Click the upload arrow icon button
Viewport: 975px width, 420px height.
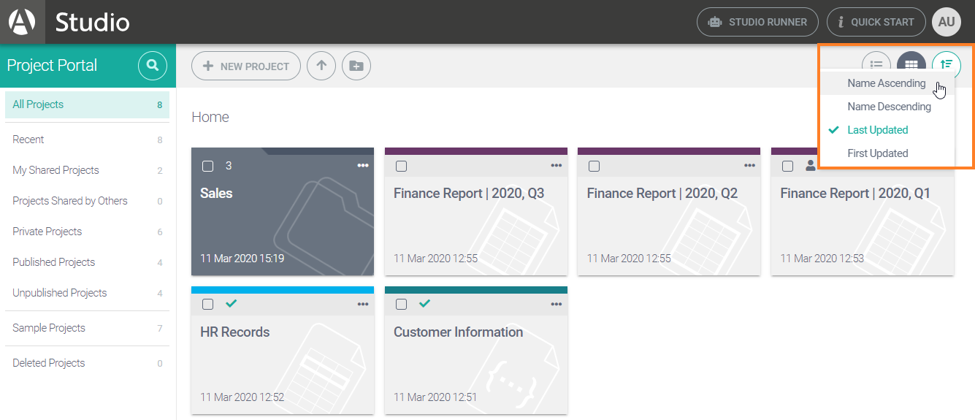[321, 66]
